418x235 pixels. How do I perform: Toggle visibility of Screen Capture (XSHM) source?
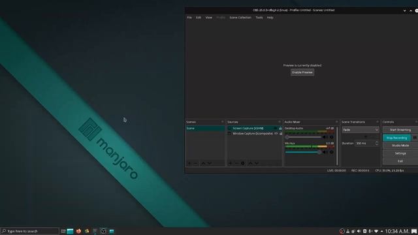pyautogui.click(x=276, y=128)
